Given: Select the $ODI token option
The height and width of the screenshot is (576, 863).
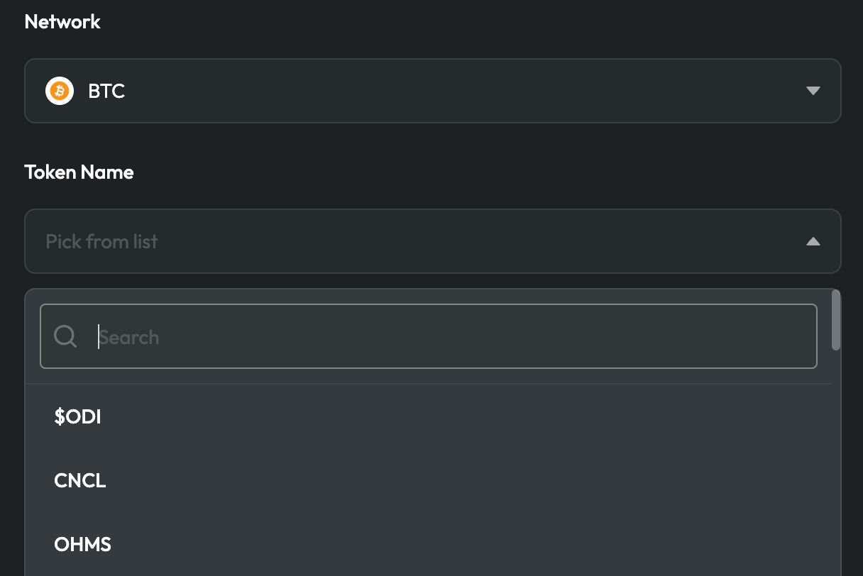Looking at the screenshot, I should [x=78, y=417].
